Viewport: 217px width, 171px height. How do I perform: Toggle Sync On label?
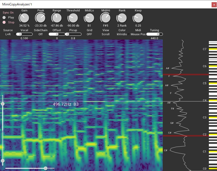[8, 12]
